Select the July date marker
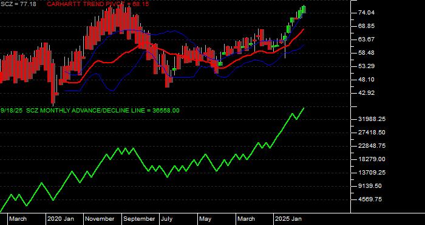This screenshot has width=425, height=225. tap(166, 219)
